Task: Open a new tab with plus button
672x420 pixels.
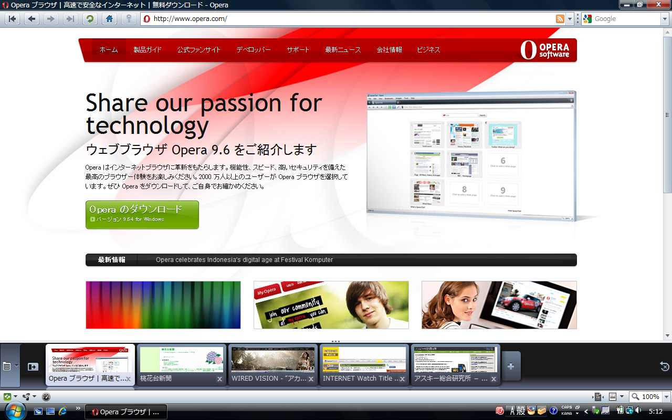Action: point(511,366)
